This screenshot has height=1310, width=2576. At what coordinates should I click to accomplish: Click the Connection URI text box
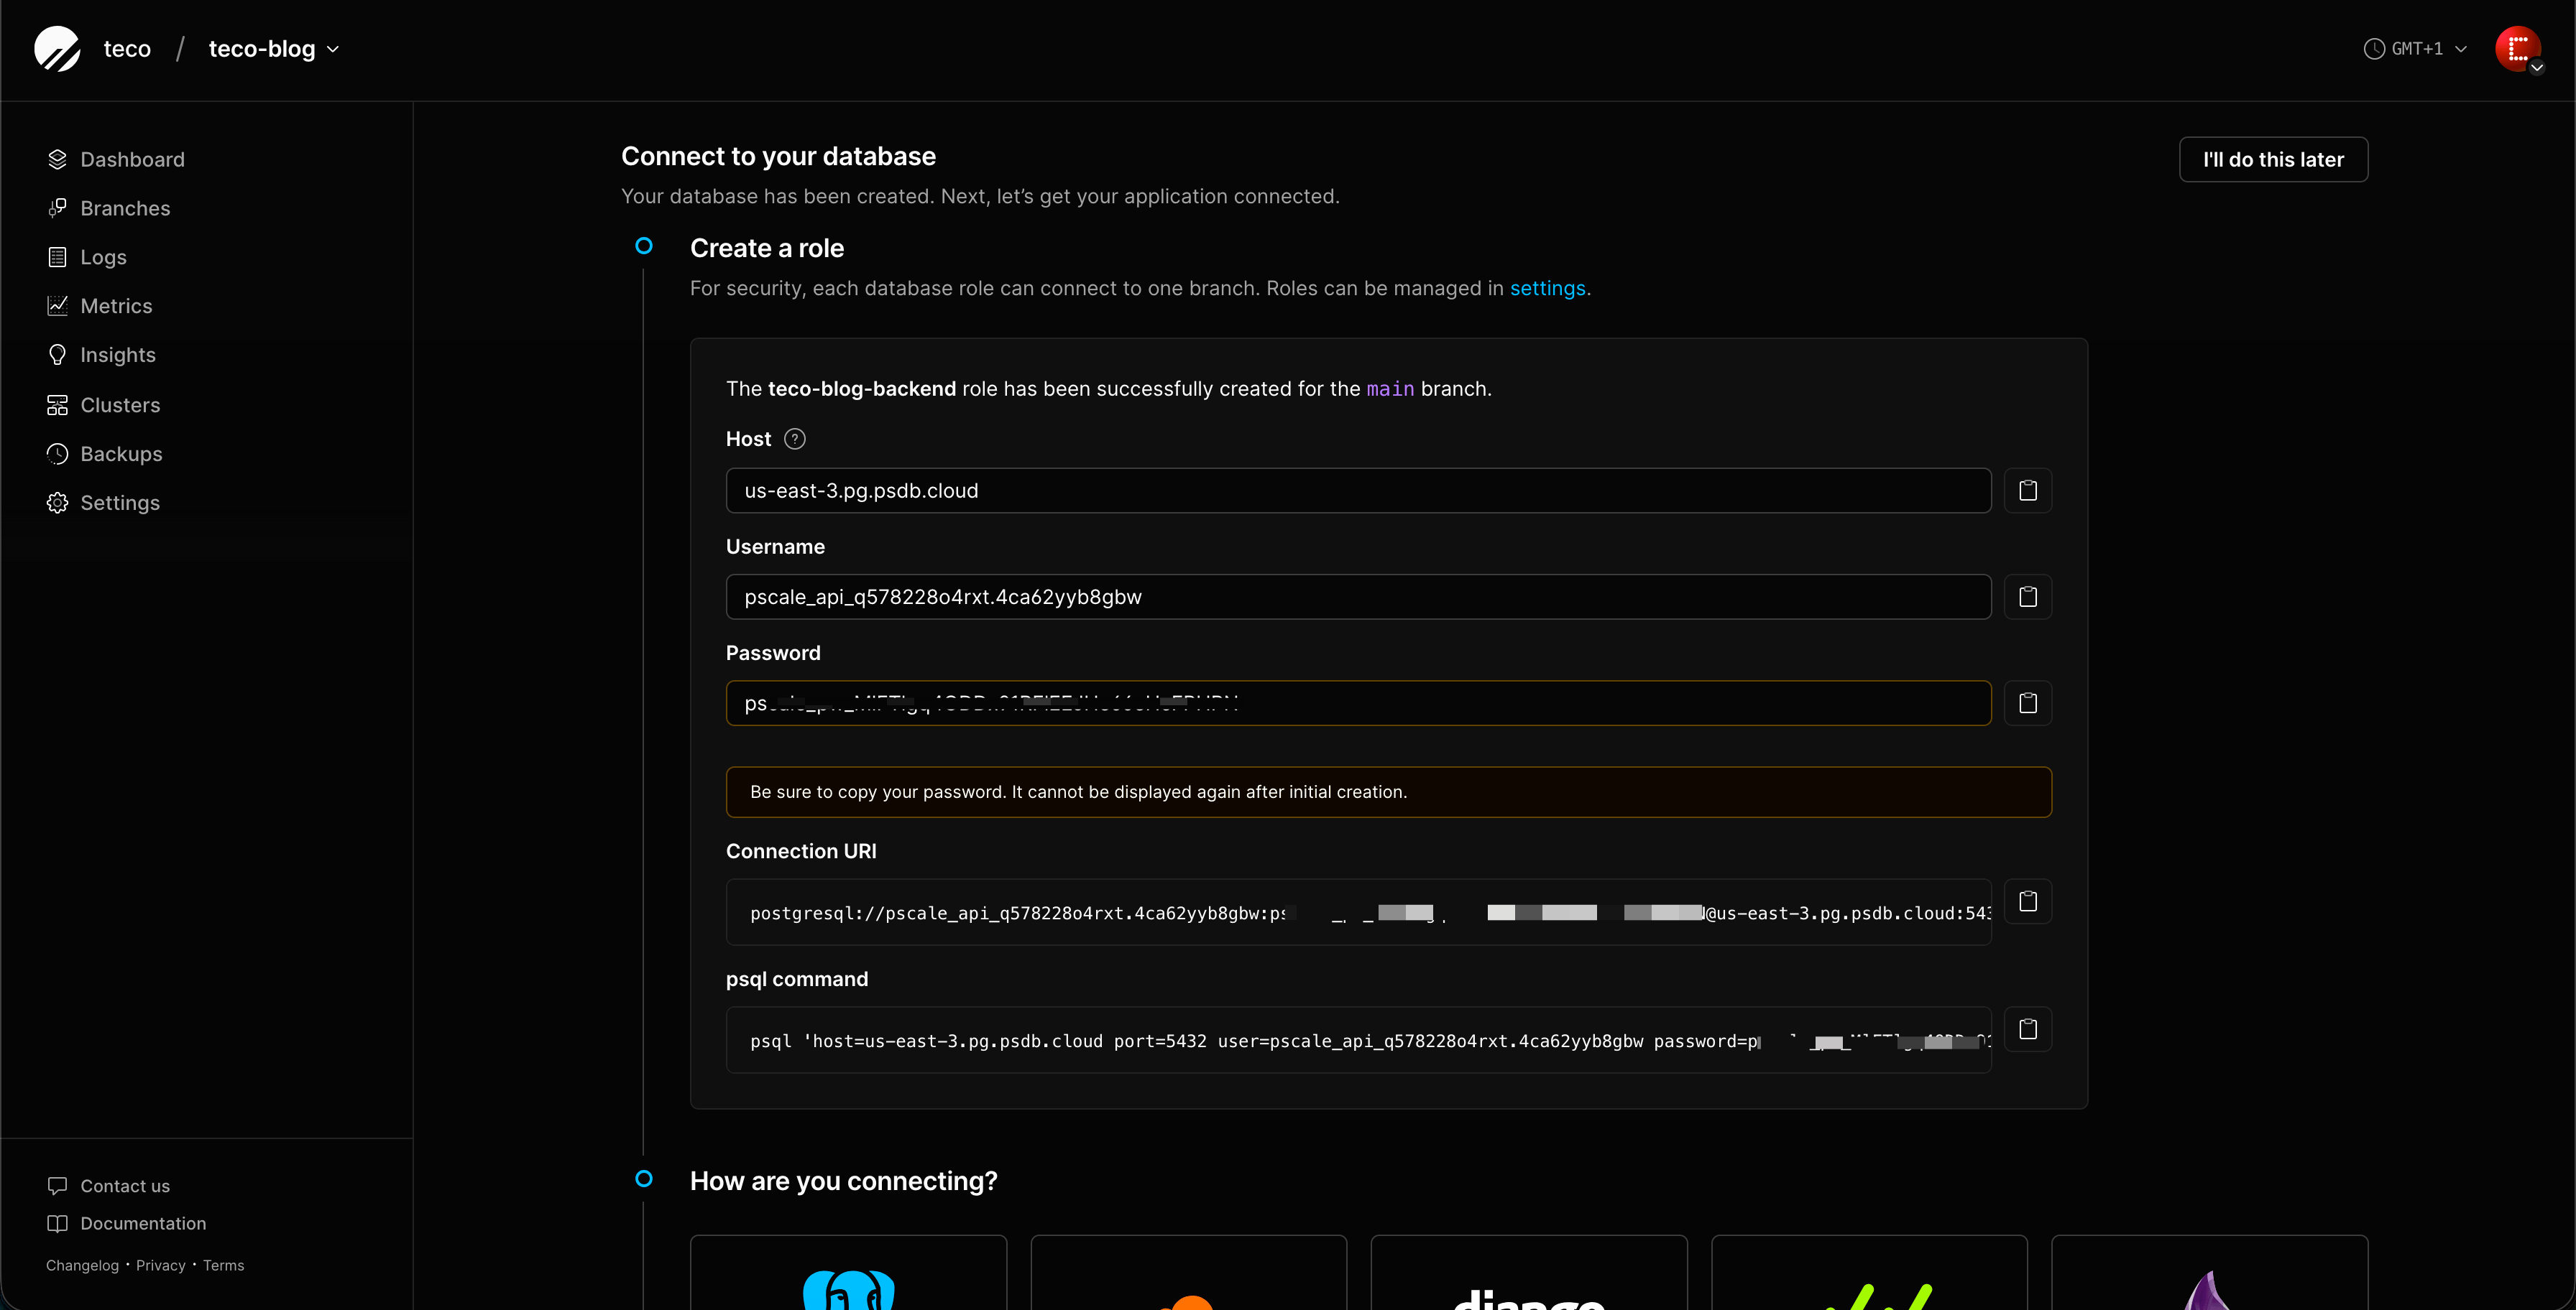click(1358, 912)
